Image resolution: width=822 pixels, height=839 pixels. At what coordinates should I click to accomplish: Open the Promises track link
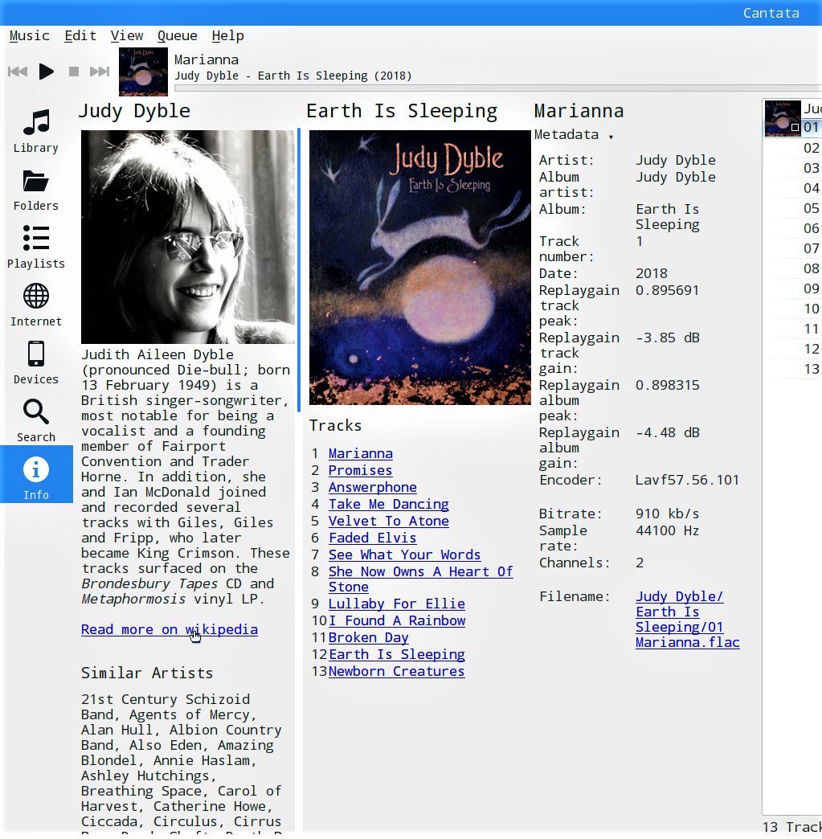pyautogui.click(x=360, y=470)
